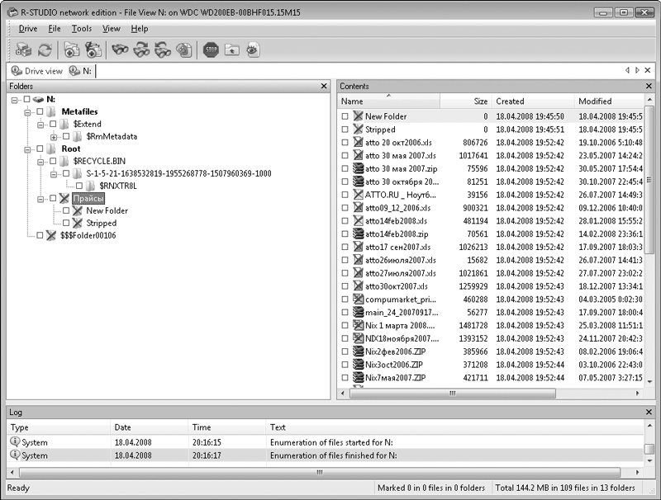Click the Find Previous binoculars icon
Screen dimensions: 661x500
pos(162,50)
